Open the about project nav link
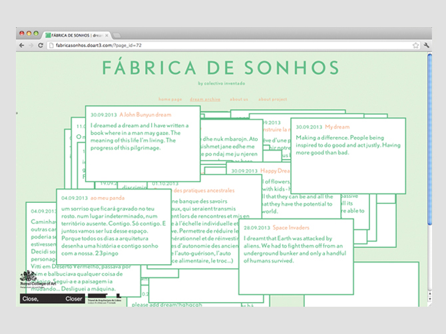The width and height of the screenshot is (446, 334). coord(272,98)
